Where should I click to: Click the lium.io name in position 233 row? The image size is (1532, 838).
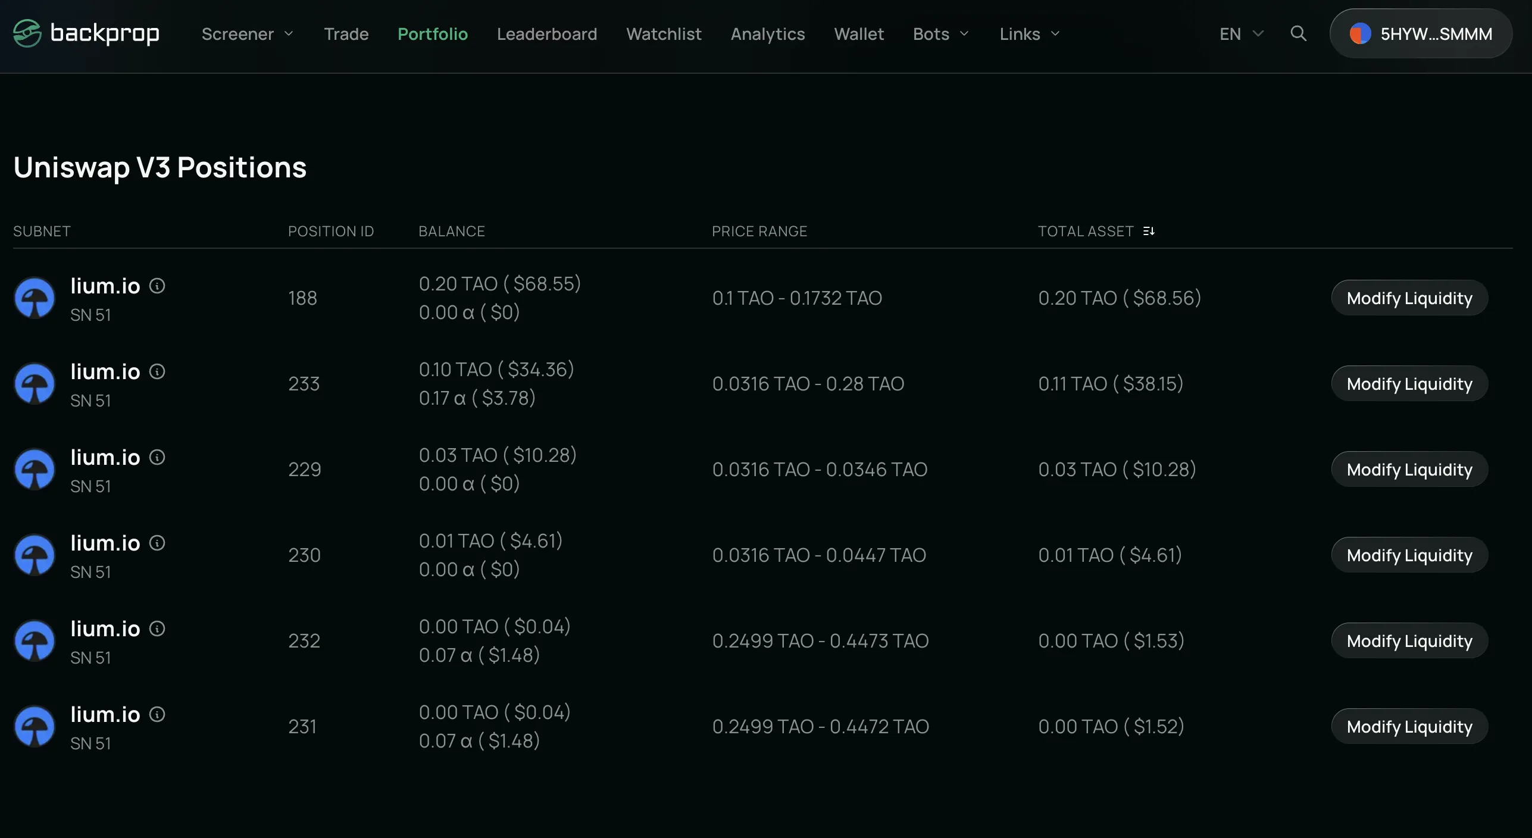105,371
